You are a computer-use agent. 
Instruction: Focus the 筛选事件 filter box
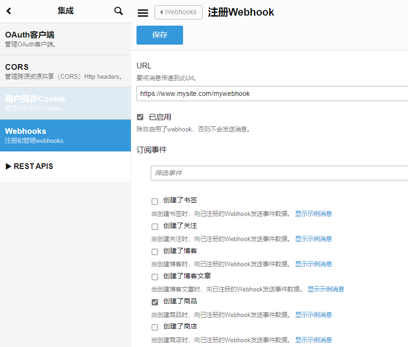tap(279, 173)
